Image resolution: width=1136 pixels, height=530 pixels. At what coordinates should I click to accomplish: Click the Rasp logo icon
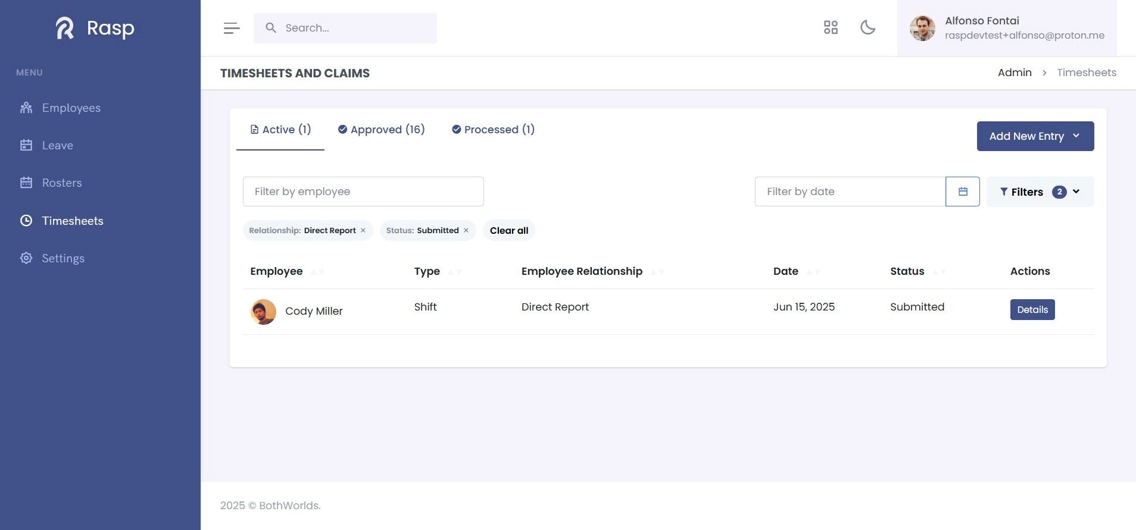[x=65, y=28]
